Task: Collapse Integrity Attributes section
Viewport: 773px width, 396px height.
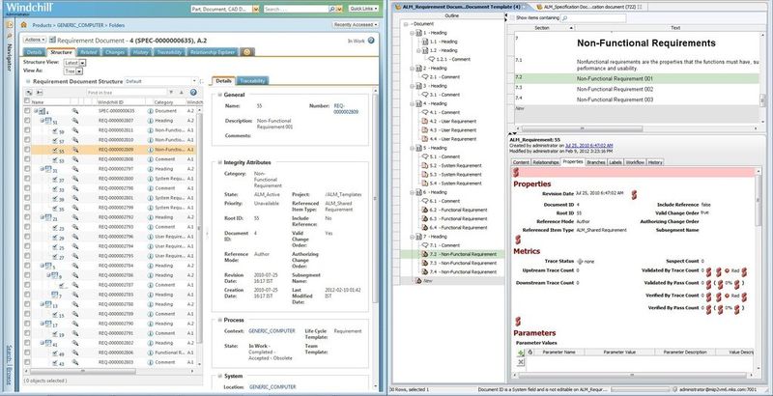Action: pos(219,162)
